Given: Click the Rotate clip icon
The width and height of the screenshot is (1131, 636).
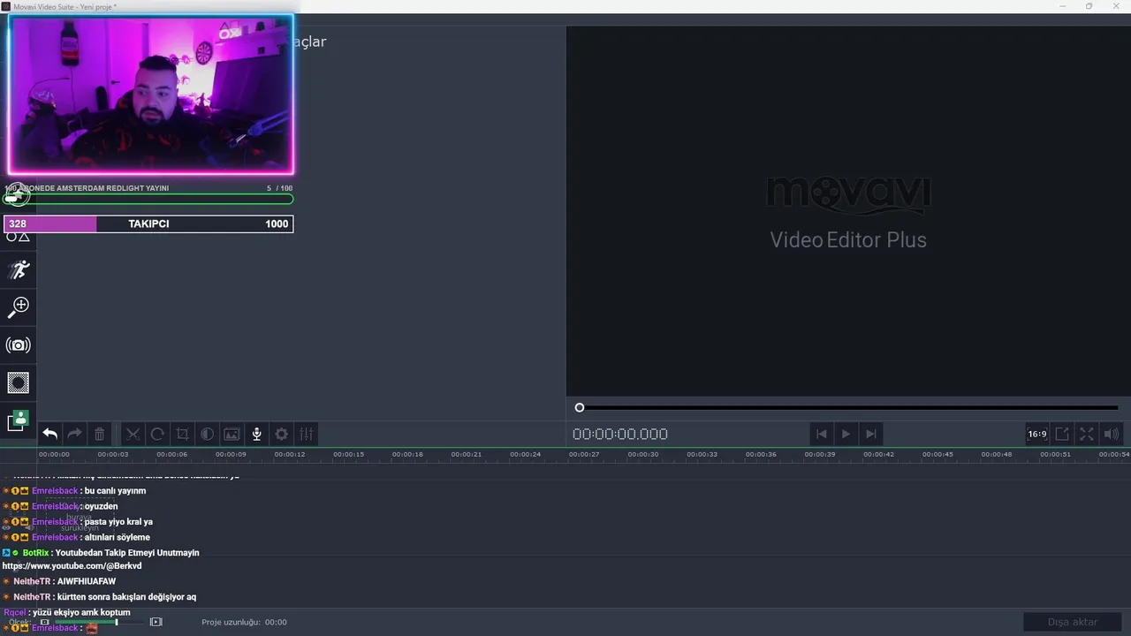Looking at the screenshot, I should tap(157, 434).
